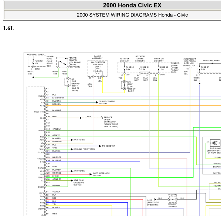Click the Malfunction Indicator Light lamp symbol

[98, 71]
